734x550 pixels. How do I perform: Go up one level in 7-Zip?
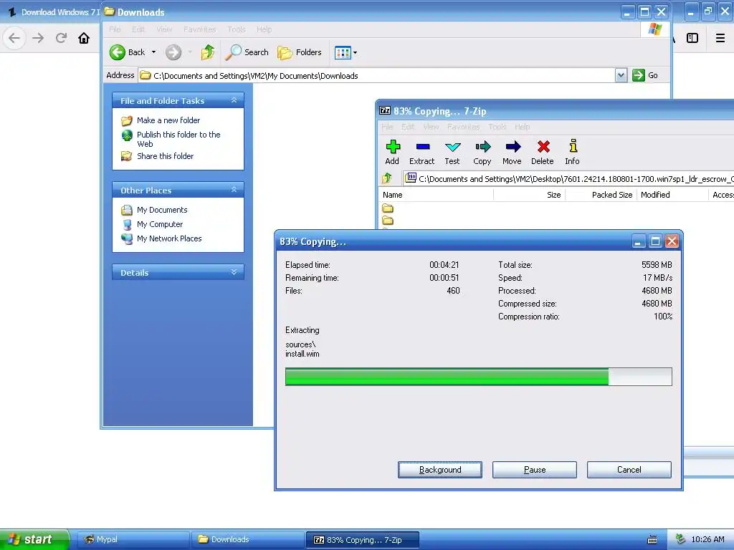coord(386,178)
